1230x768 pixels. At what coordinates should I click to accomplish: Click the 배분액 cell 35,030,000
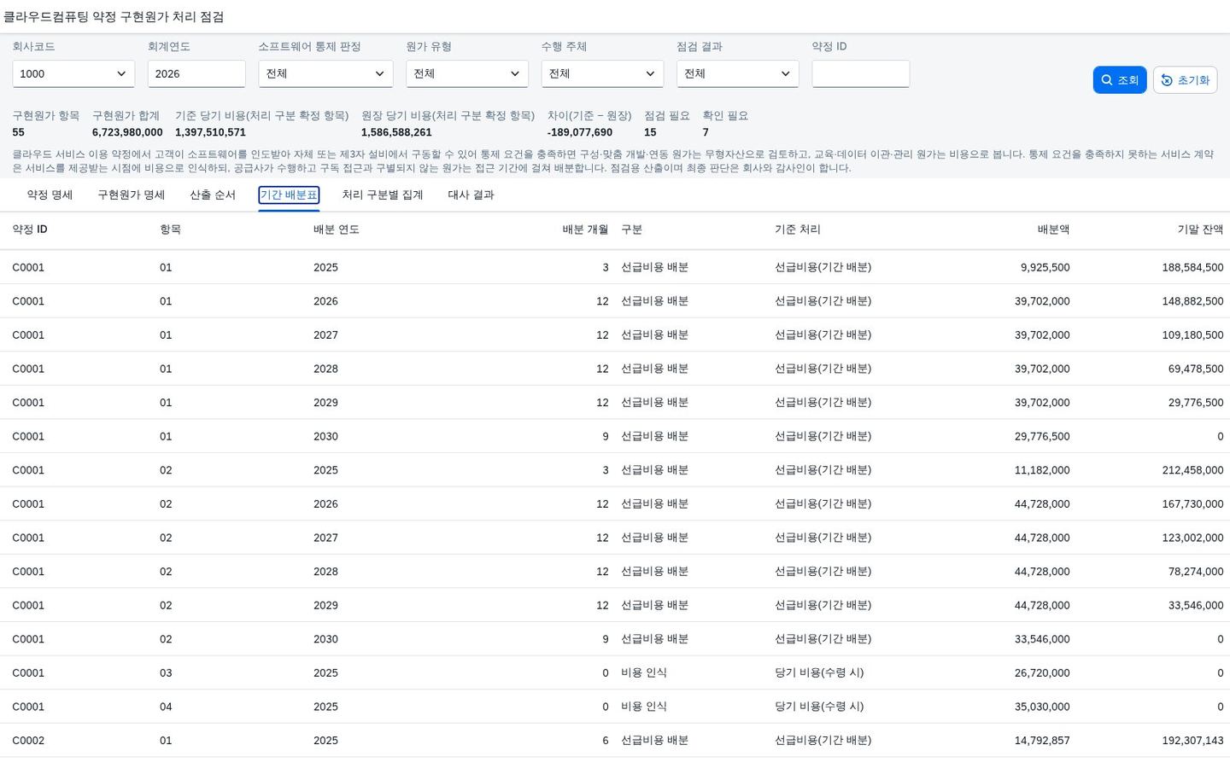[1042, 707]
